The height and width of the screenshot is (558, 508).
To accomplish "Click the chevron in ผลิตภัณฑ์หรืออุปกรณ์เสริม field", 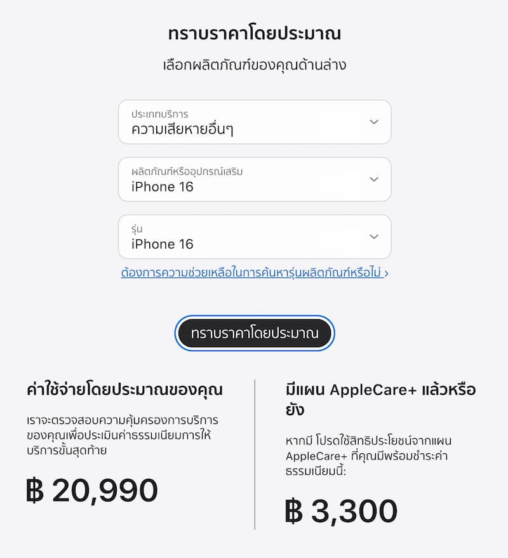I will click(374, 180).
